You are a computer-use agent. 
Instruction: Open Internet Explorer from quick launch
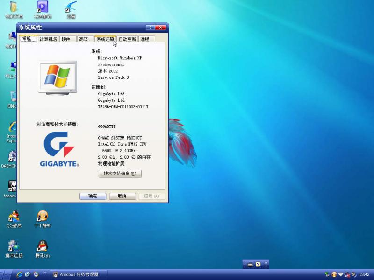click(19, 274)
